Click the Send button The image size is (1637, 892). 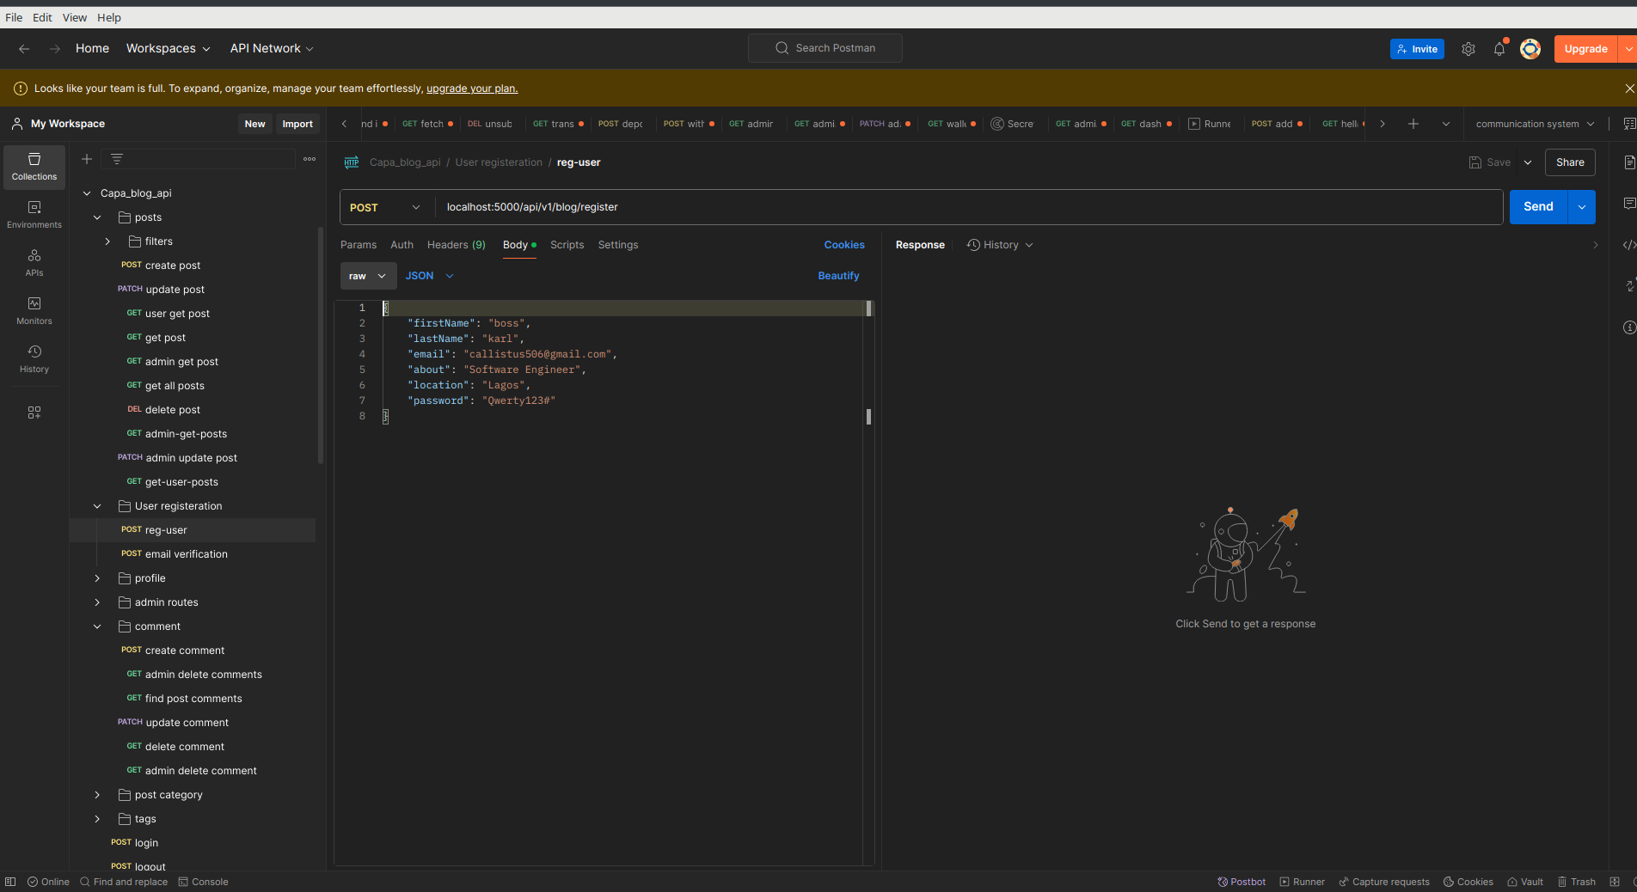[1538, 207]
